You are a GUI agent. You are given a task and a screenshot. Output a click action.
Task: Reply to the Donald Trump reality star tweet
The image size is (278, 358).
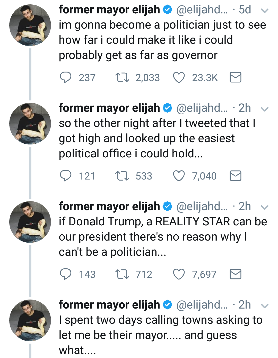tap(66, 274)
